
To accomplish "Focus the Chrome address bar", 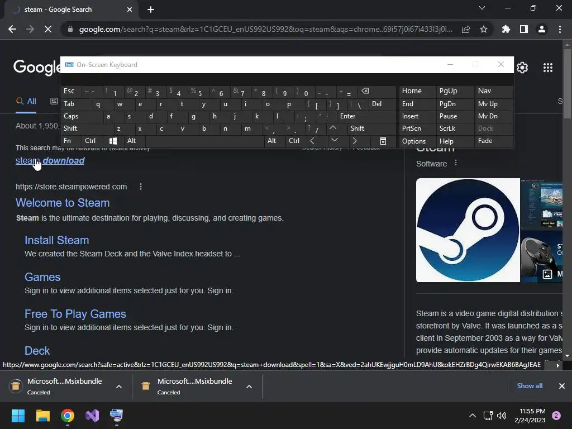I will 265,29.
